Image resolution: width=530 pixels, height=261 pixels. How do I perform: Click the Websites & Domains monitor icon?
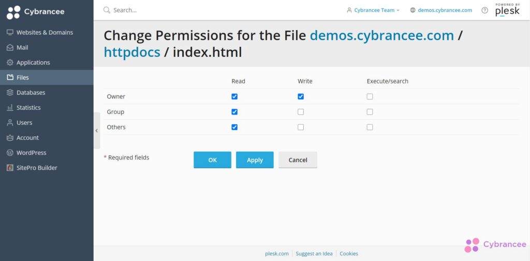[10, 33]
